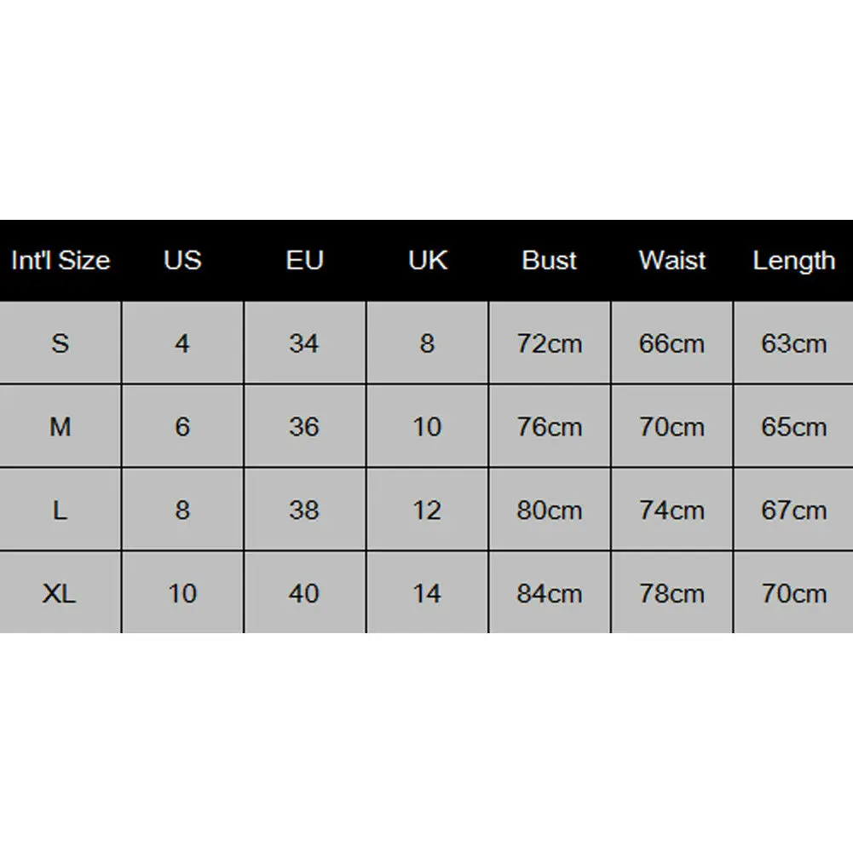Select the UK column header
This screenshot has height=853, width=853.
[428, 261]
